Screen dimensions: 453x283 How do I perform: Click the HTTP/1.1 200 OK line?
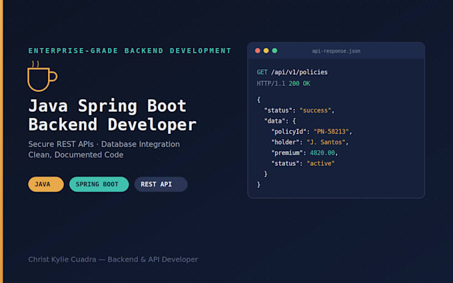tap(283, 83)
